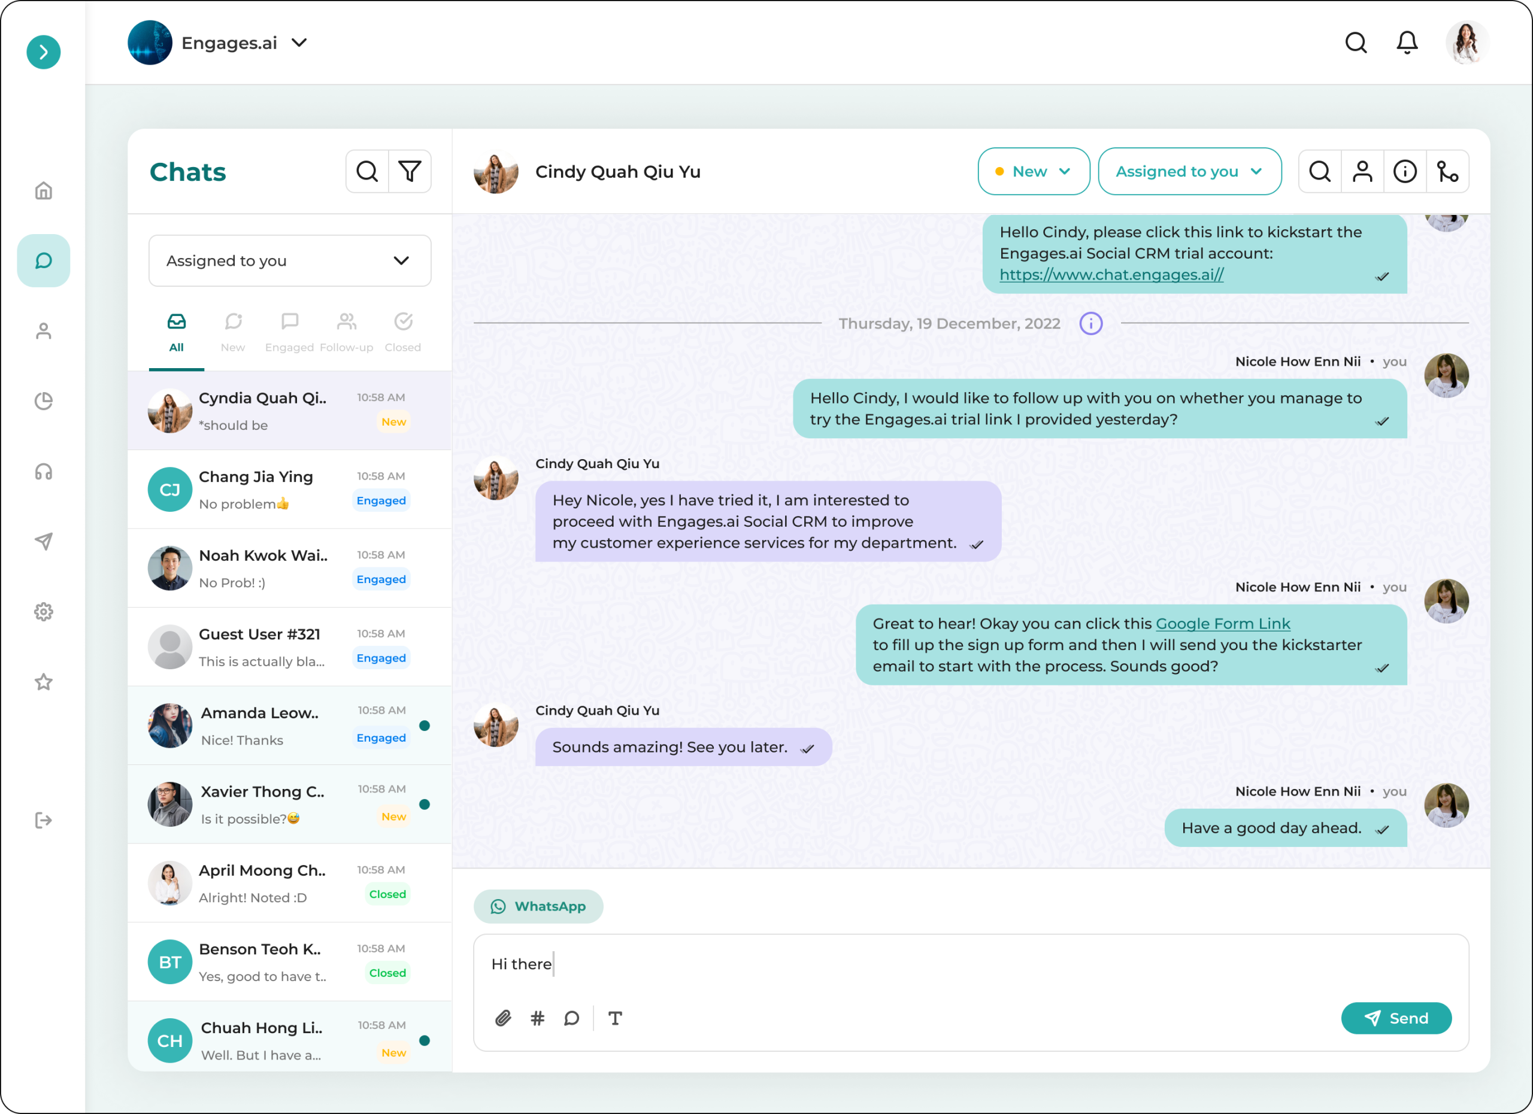
Task: Open the New status dropdown
Action: coord(1033,172)
